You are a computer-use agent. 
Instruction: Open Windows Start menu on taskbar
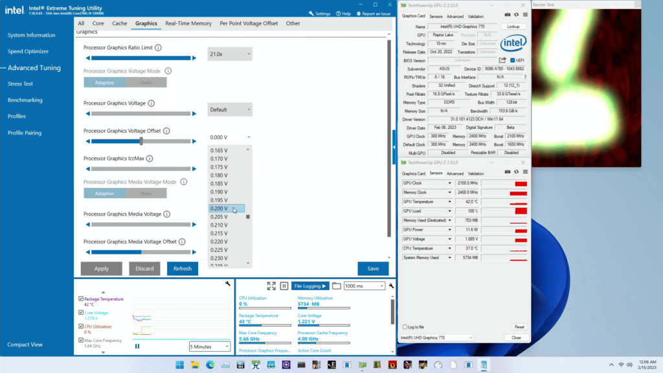[180, 365]
